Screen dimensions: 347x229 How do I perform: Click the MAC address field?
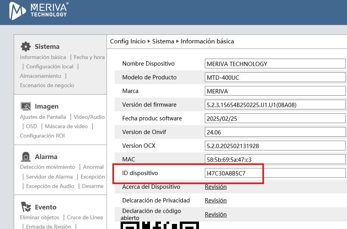click(x=275, y=159)
